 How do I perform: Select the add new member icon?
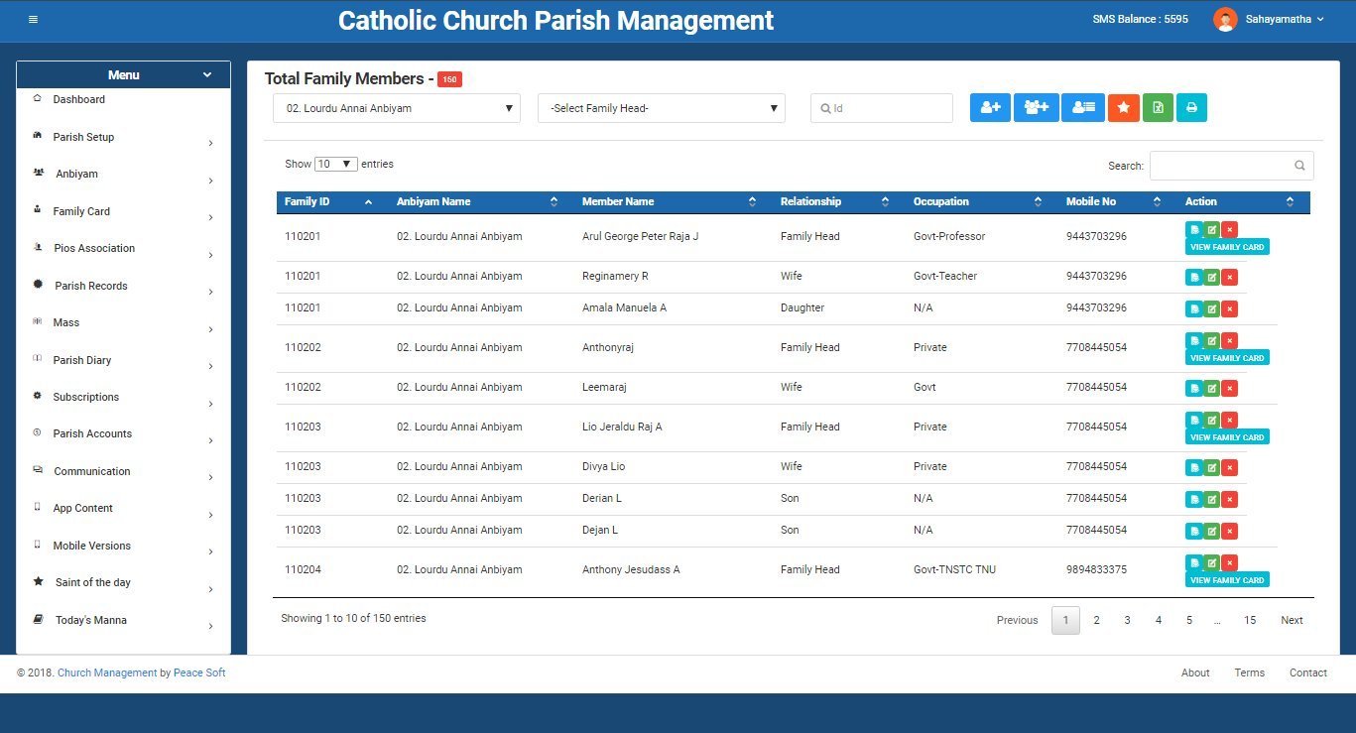click(x=990, y=108)
